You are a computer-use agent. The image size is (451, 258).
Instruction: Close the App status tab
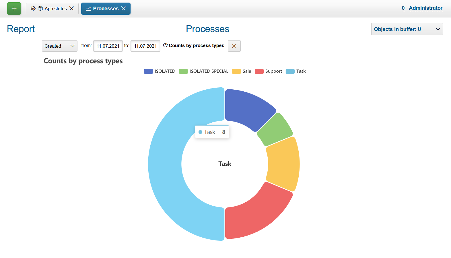click(72, 9)
